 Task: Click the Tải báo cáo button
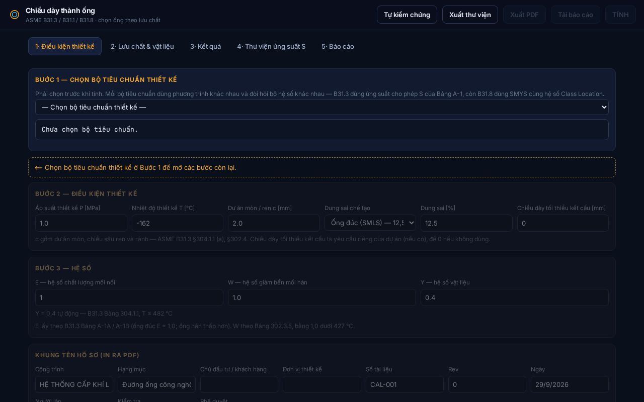pyautogui.click(x=576, y=15)
